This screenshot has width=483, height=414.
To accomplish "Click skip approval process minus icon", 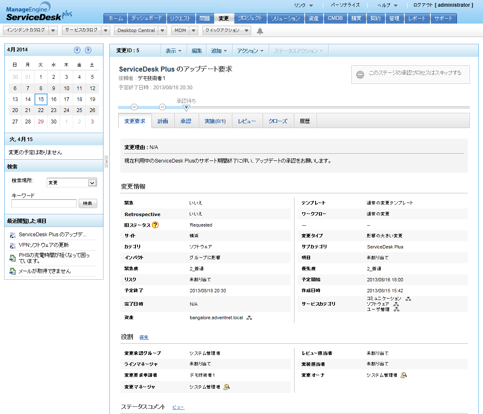I will (360, 75).
